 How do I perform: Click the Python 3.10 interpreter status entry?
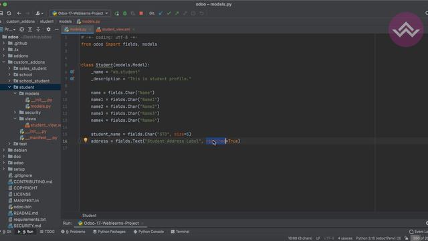pyautogui.click(x=379, y=238)
